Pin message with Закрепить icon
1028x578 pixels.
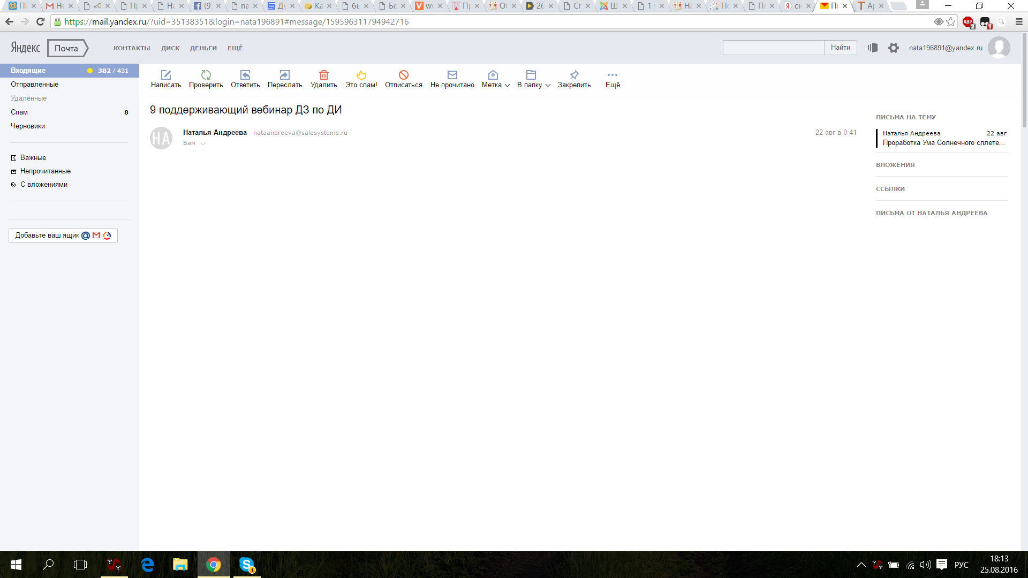pos(574,75)
